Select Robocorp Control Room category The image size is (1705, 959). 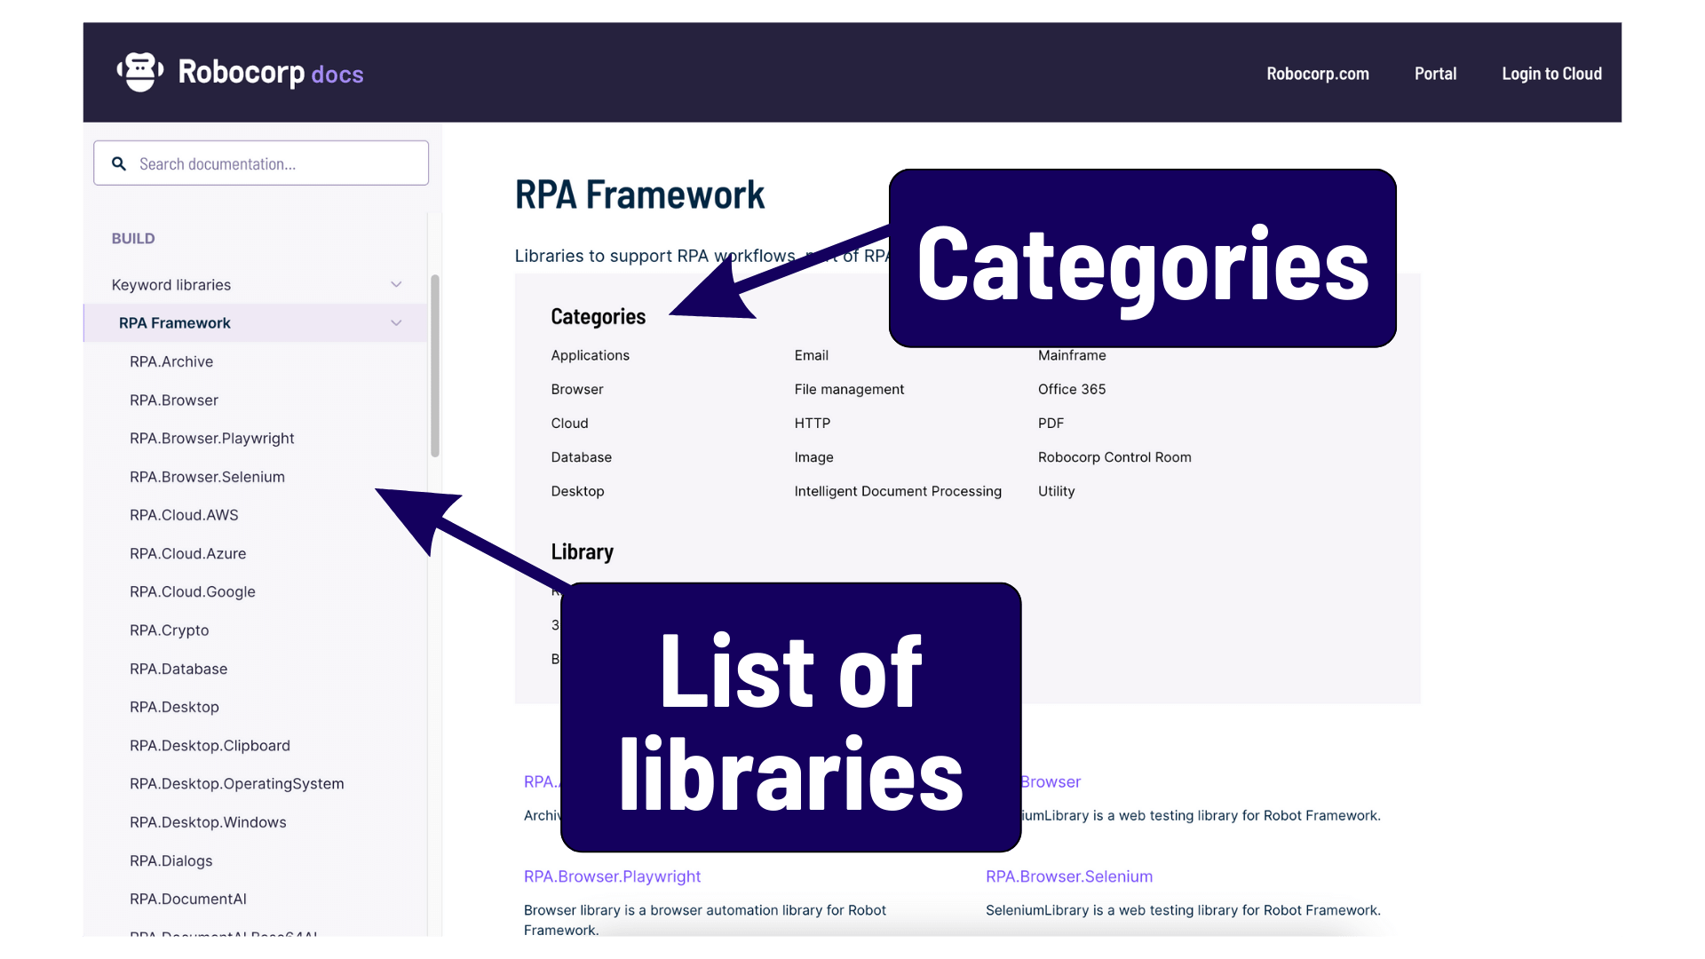click(x=1114, y=457)
